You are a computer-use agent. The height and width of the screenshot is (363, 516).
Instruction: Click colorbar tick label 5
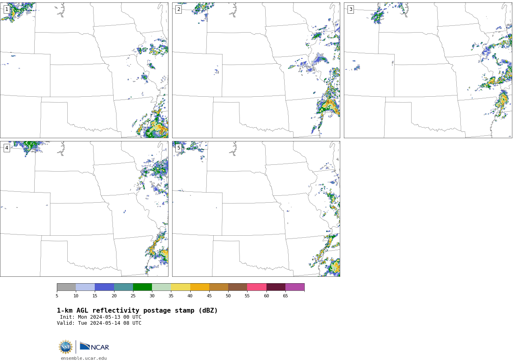57,296
